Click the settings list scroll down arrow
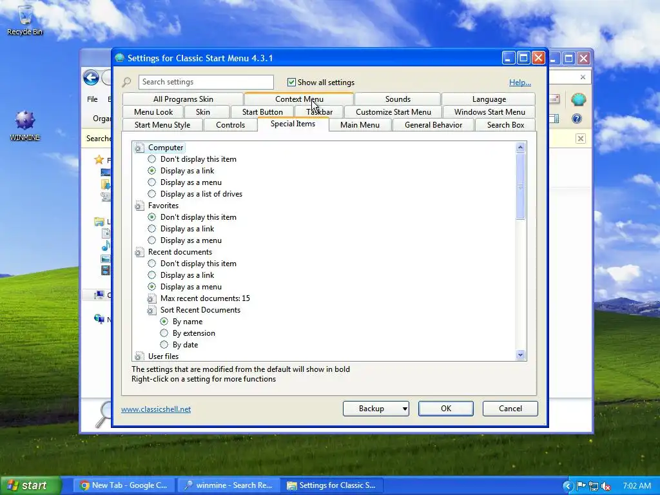 tap(520, 355)
